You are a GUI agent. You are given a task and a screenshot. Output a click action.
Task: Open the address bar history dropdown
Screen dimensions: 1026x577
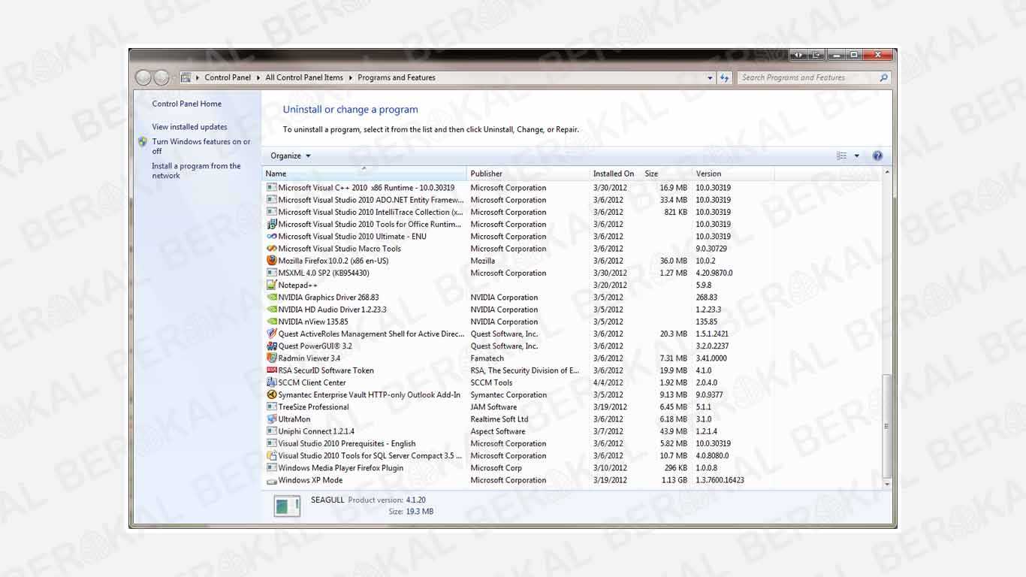(x=710, y=77)
